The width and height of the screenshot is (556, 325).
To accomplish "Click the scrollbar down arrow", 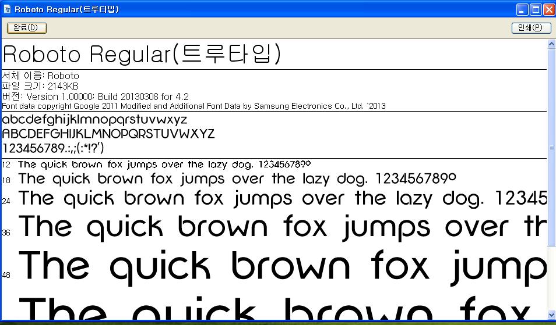I will 551,315.
